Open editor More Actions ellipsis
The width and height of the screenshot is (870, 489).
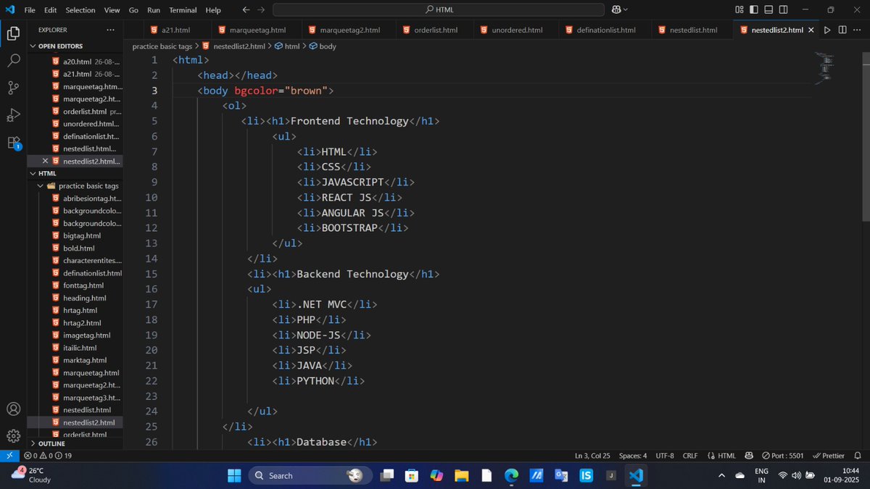tap(857, 30)
